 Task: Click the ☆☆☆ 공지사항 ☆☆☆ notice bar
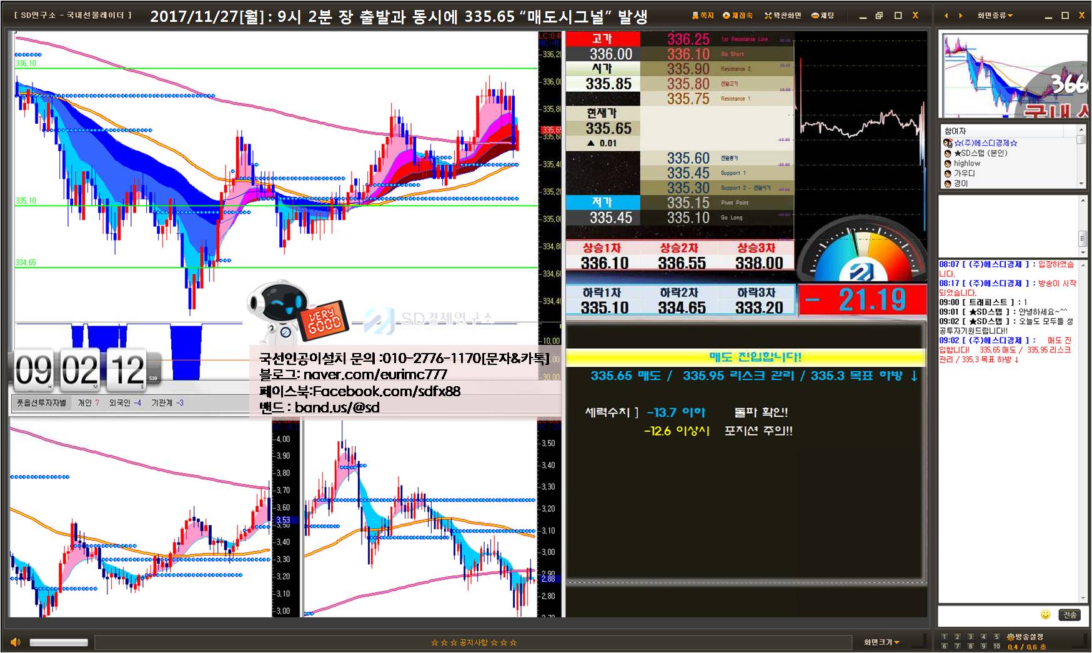pos(474,642)
